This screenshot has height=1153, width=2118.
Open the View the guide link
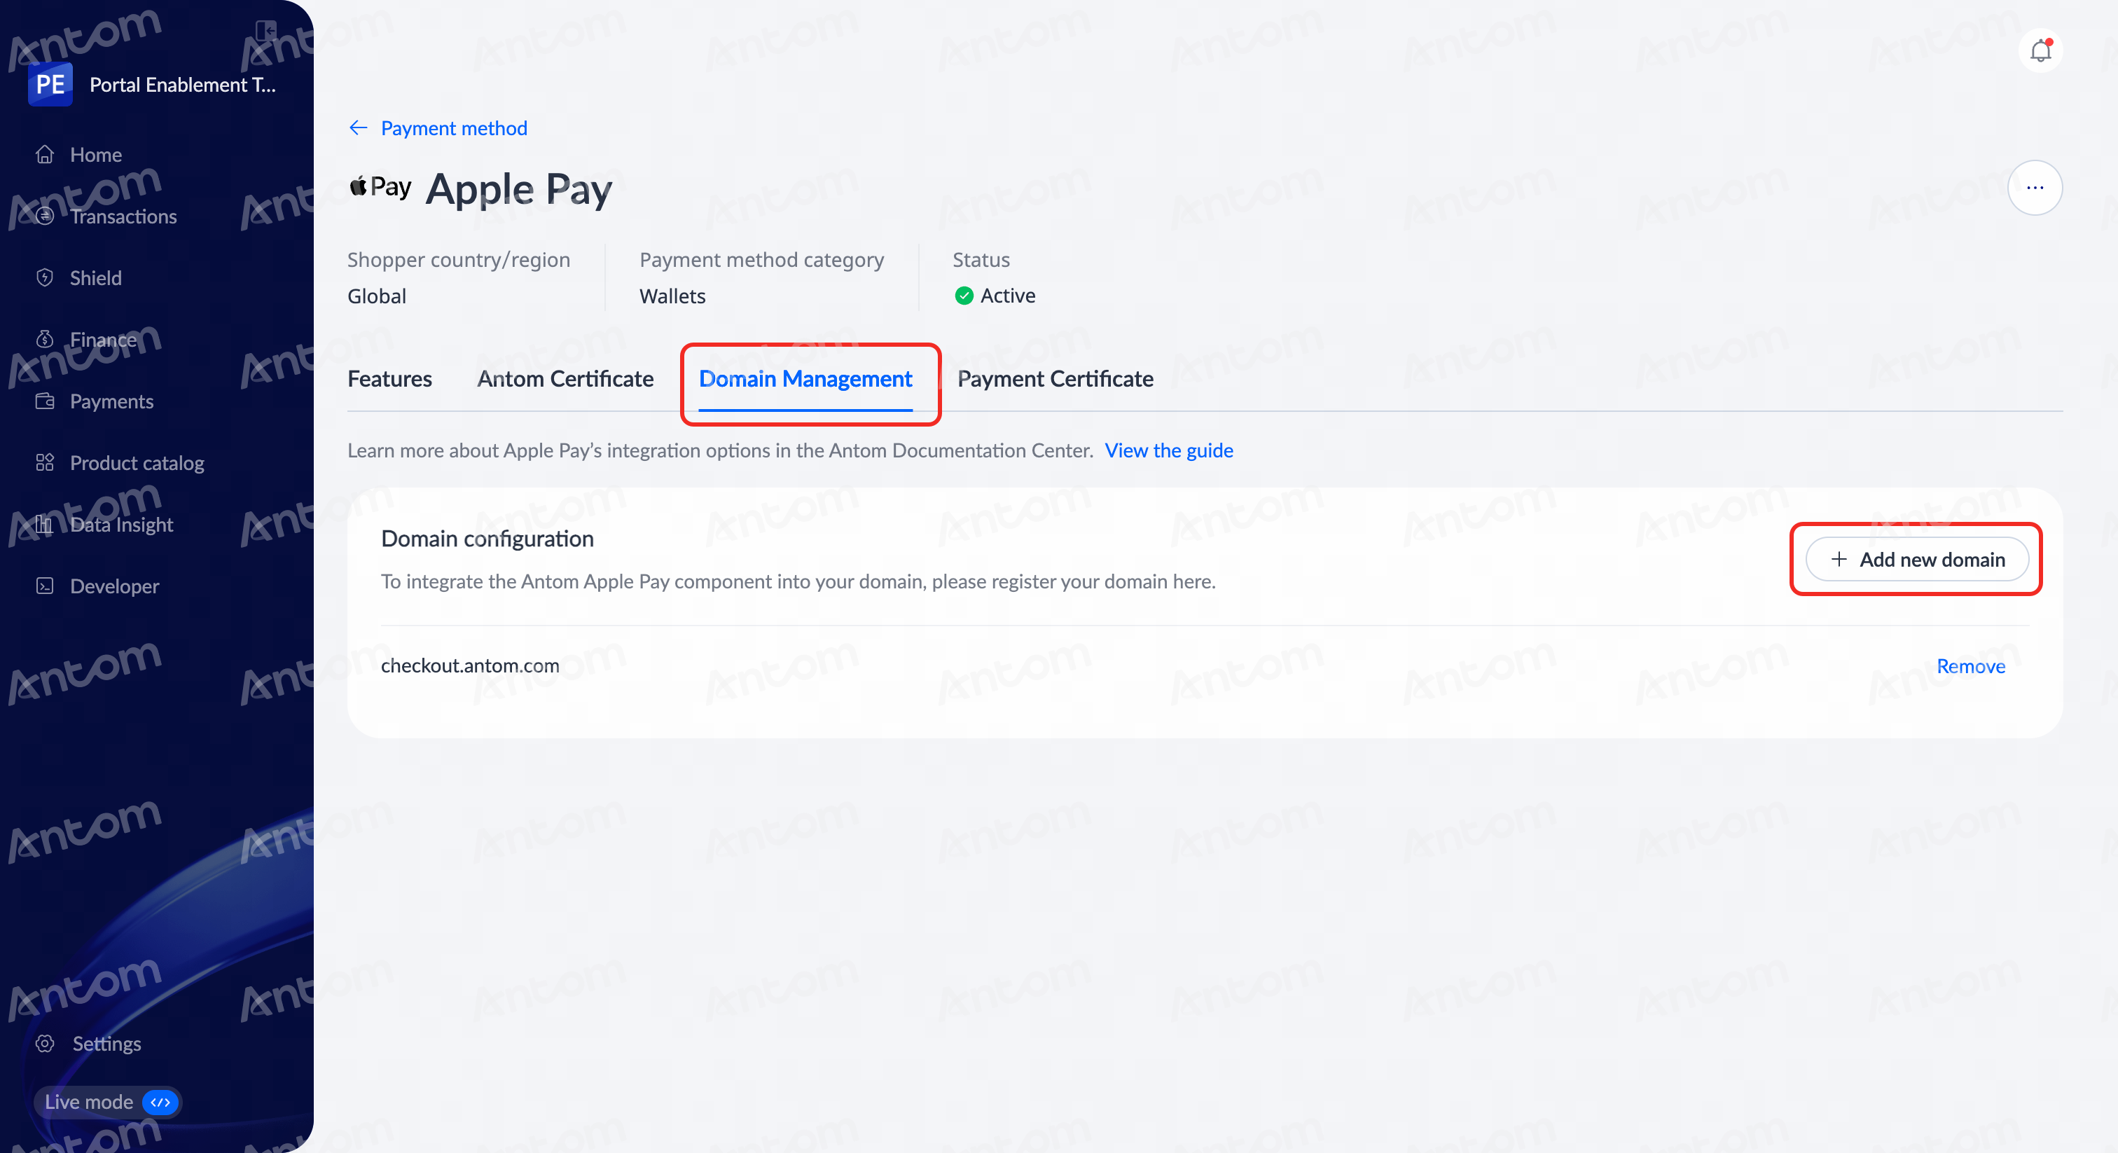pos(1168,450)
